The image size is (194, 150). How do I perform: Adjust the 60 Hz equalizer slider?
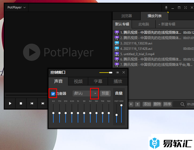pos(53,113)
